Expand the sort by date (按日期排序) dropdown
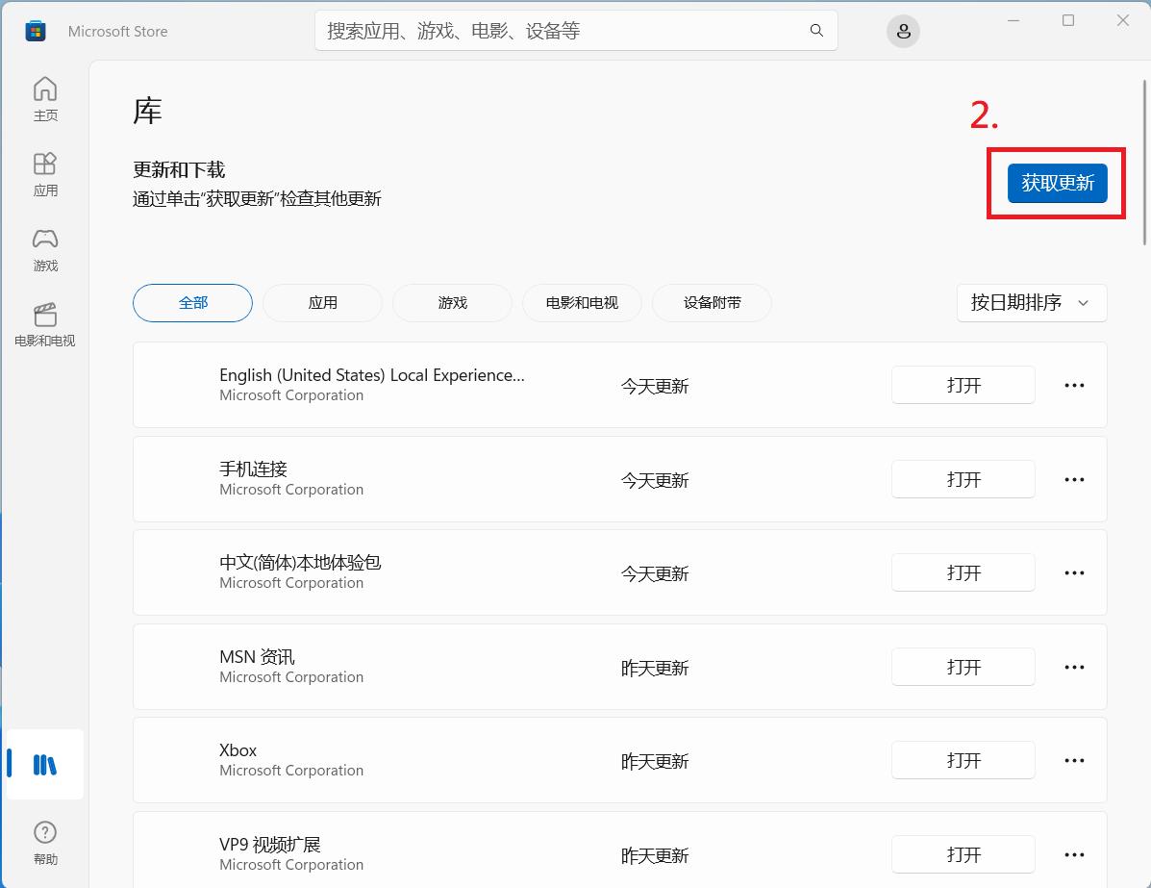 [x=1031, y=303]
